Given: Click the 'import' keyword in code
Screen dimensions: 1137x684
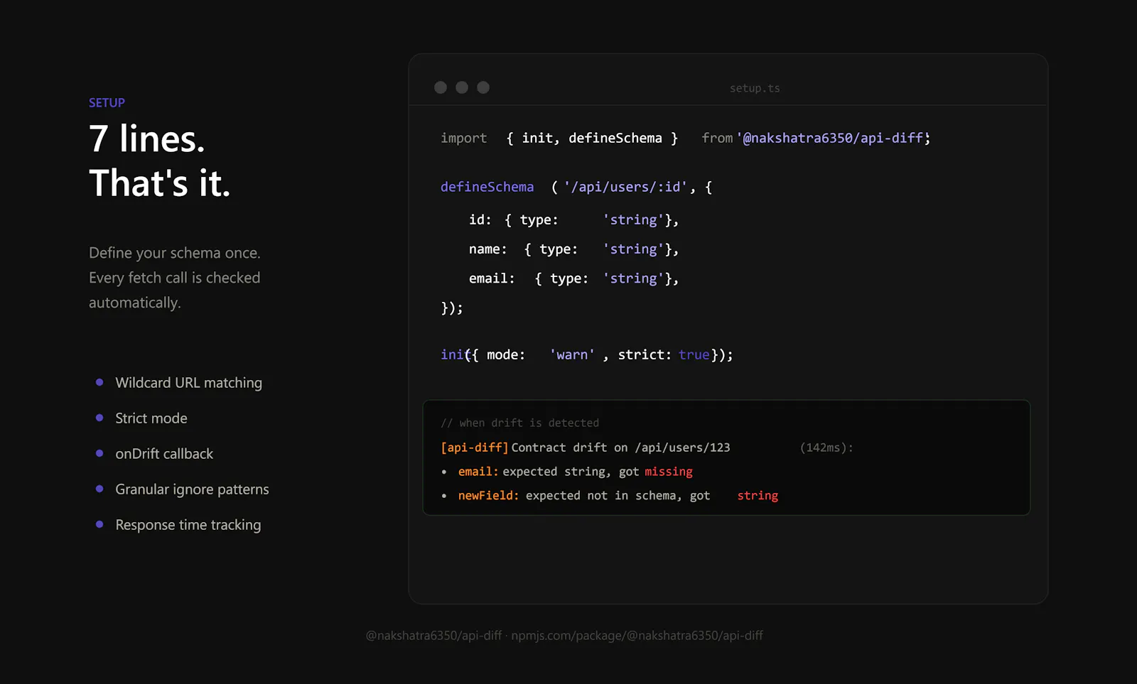Looking at the screenshot, I should 463,138.
